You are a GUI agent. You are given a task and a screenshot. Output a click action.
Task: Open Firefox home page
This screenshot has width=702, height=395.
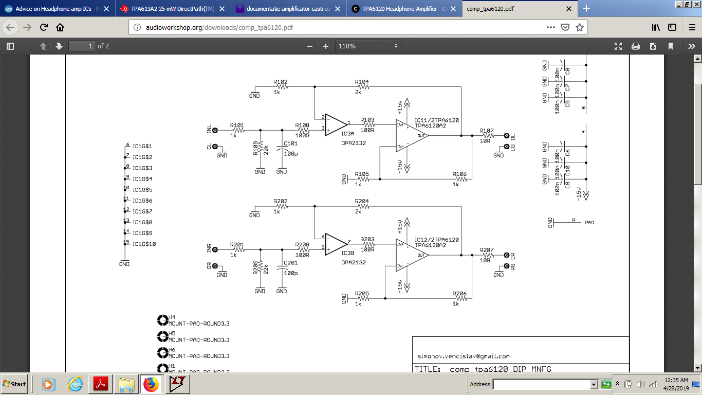(x=60, y=27)
